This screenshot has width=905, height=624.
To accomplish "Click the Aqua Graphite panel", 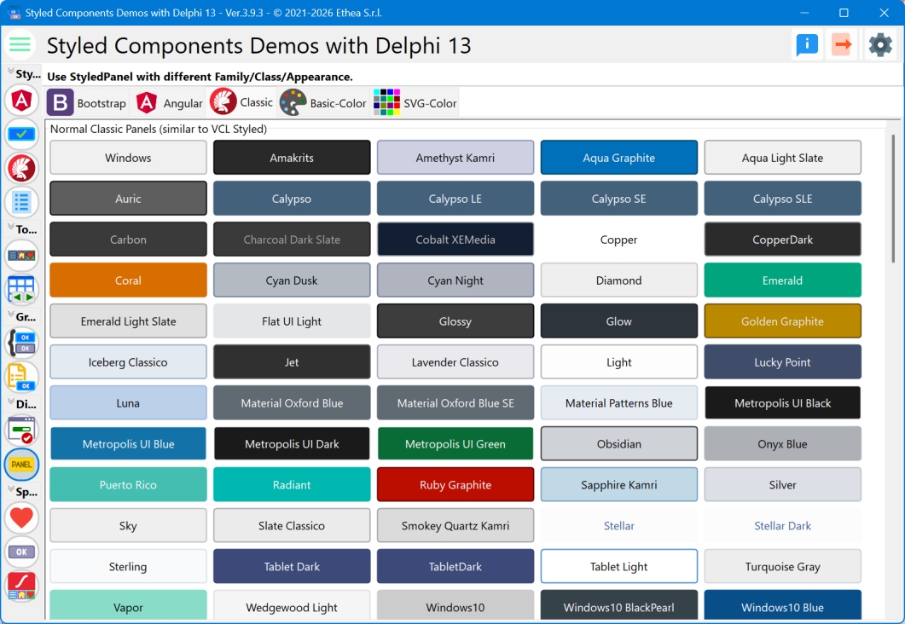I will [618, 158].
